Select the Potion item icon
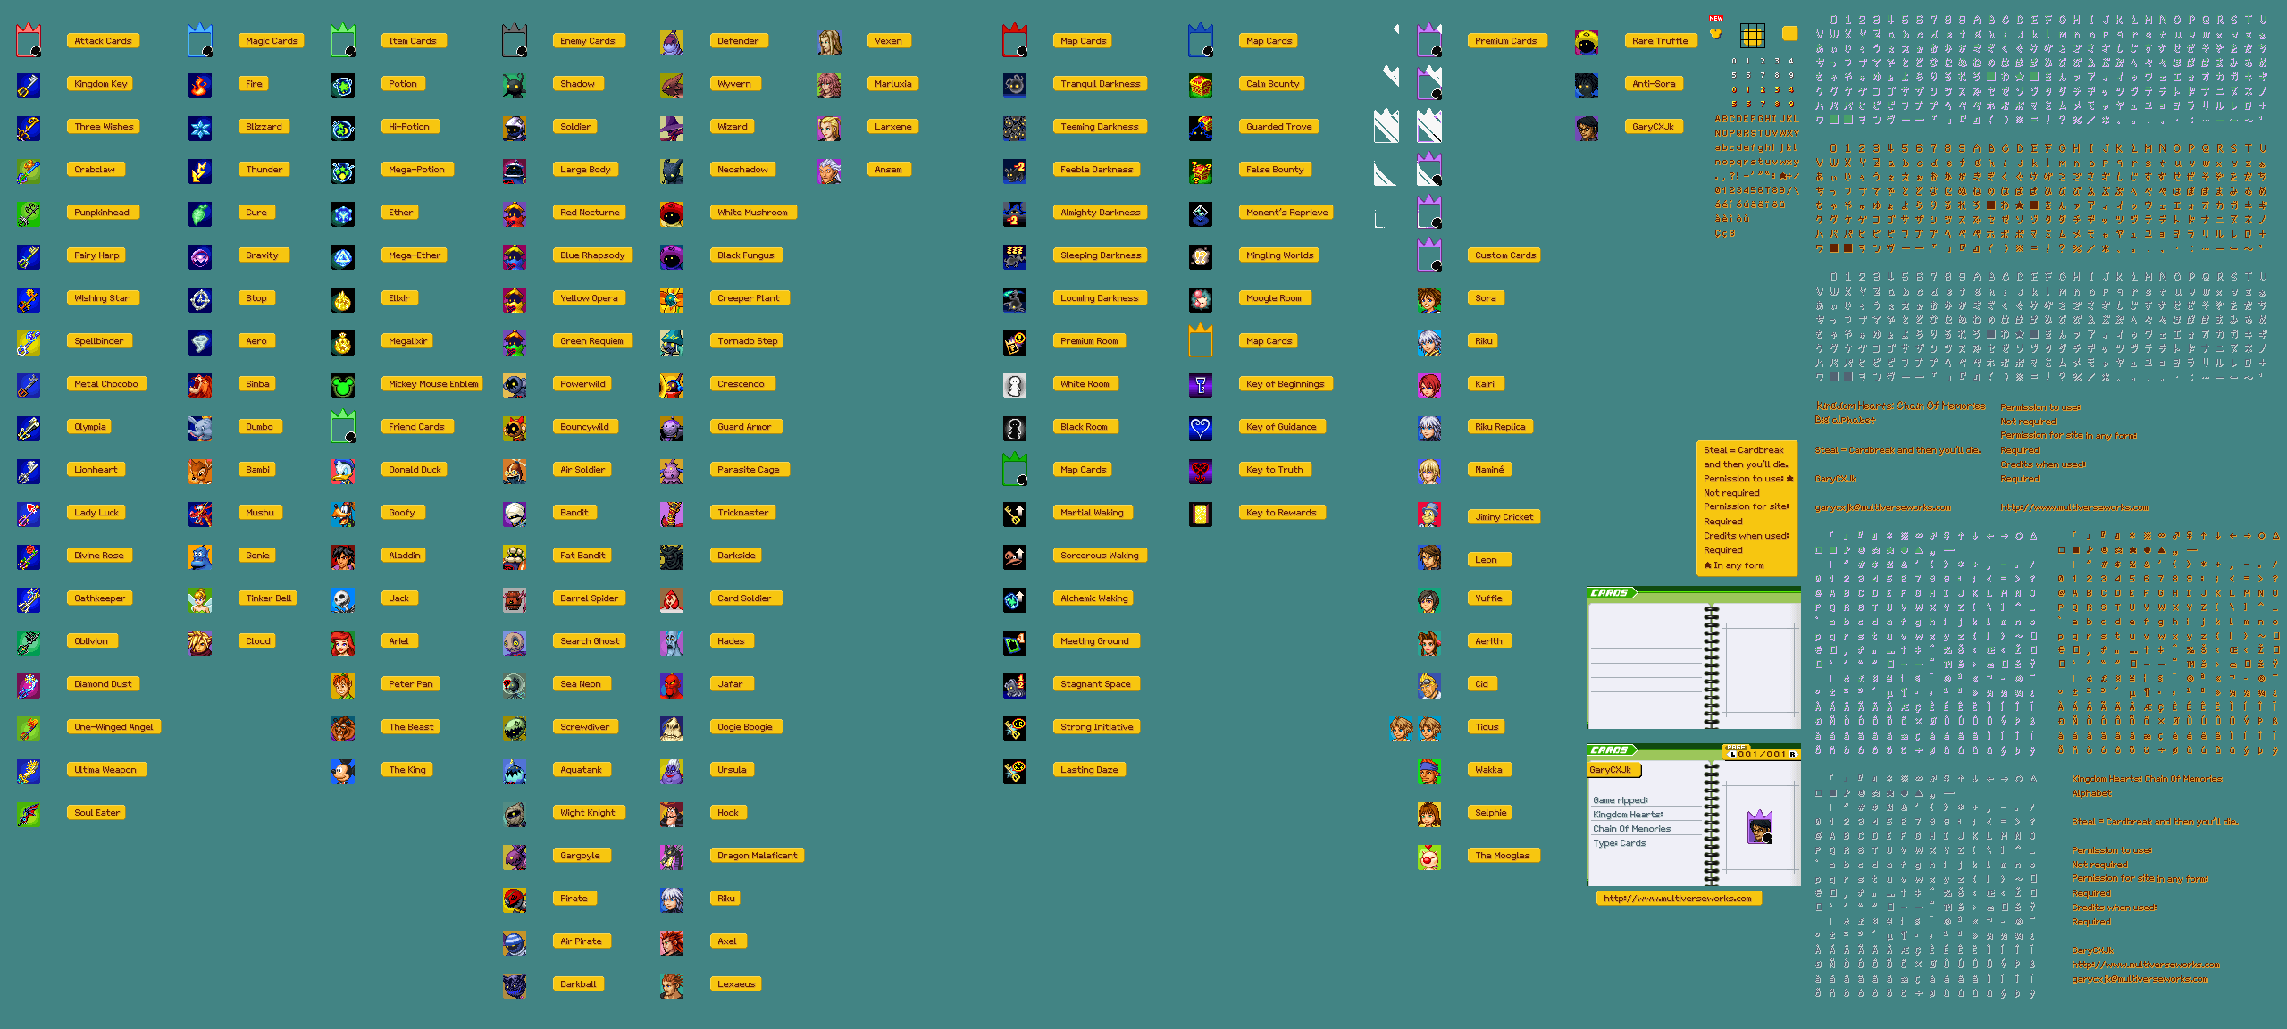The image size is (2287, 1029). 343,85
